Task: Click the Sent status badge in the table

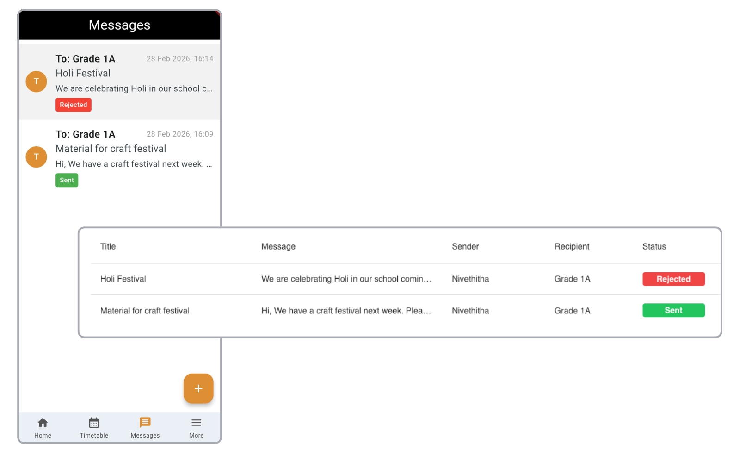Action: 673,310
